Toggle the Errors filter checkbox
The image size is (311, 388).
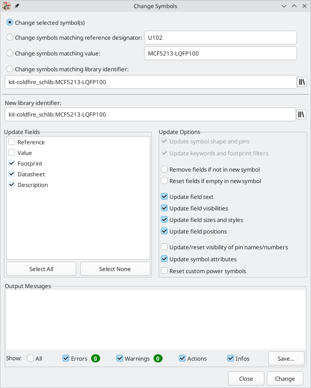[66, 358]
